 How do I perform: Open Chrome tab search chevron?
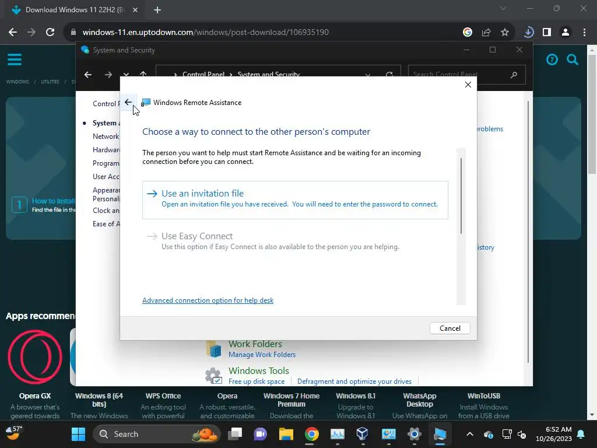(x=503, y=8)
